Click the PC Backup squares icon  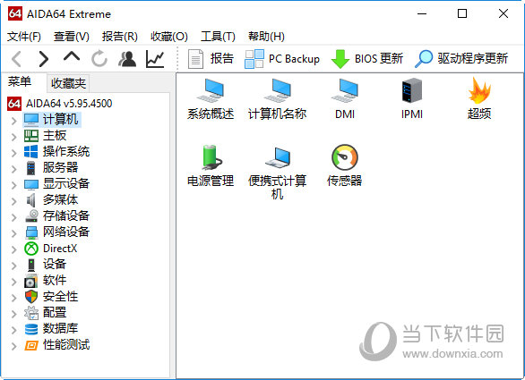pyautogui.click(x=254, y=59)
